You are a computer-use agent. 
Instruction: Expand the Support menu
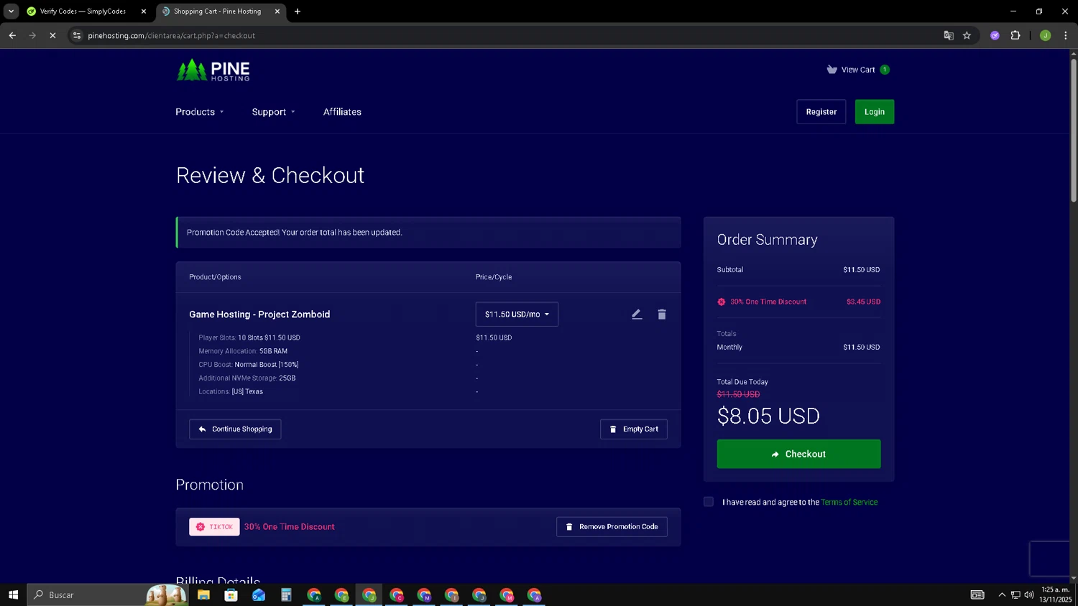(273, 112)
